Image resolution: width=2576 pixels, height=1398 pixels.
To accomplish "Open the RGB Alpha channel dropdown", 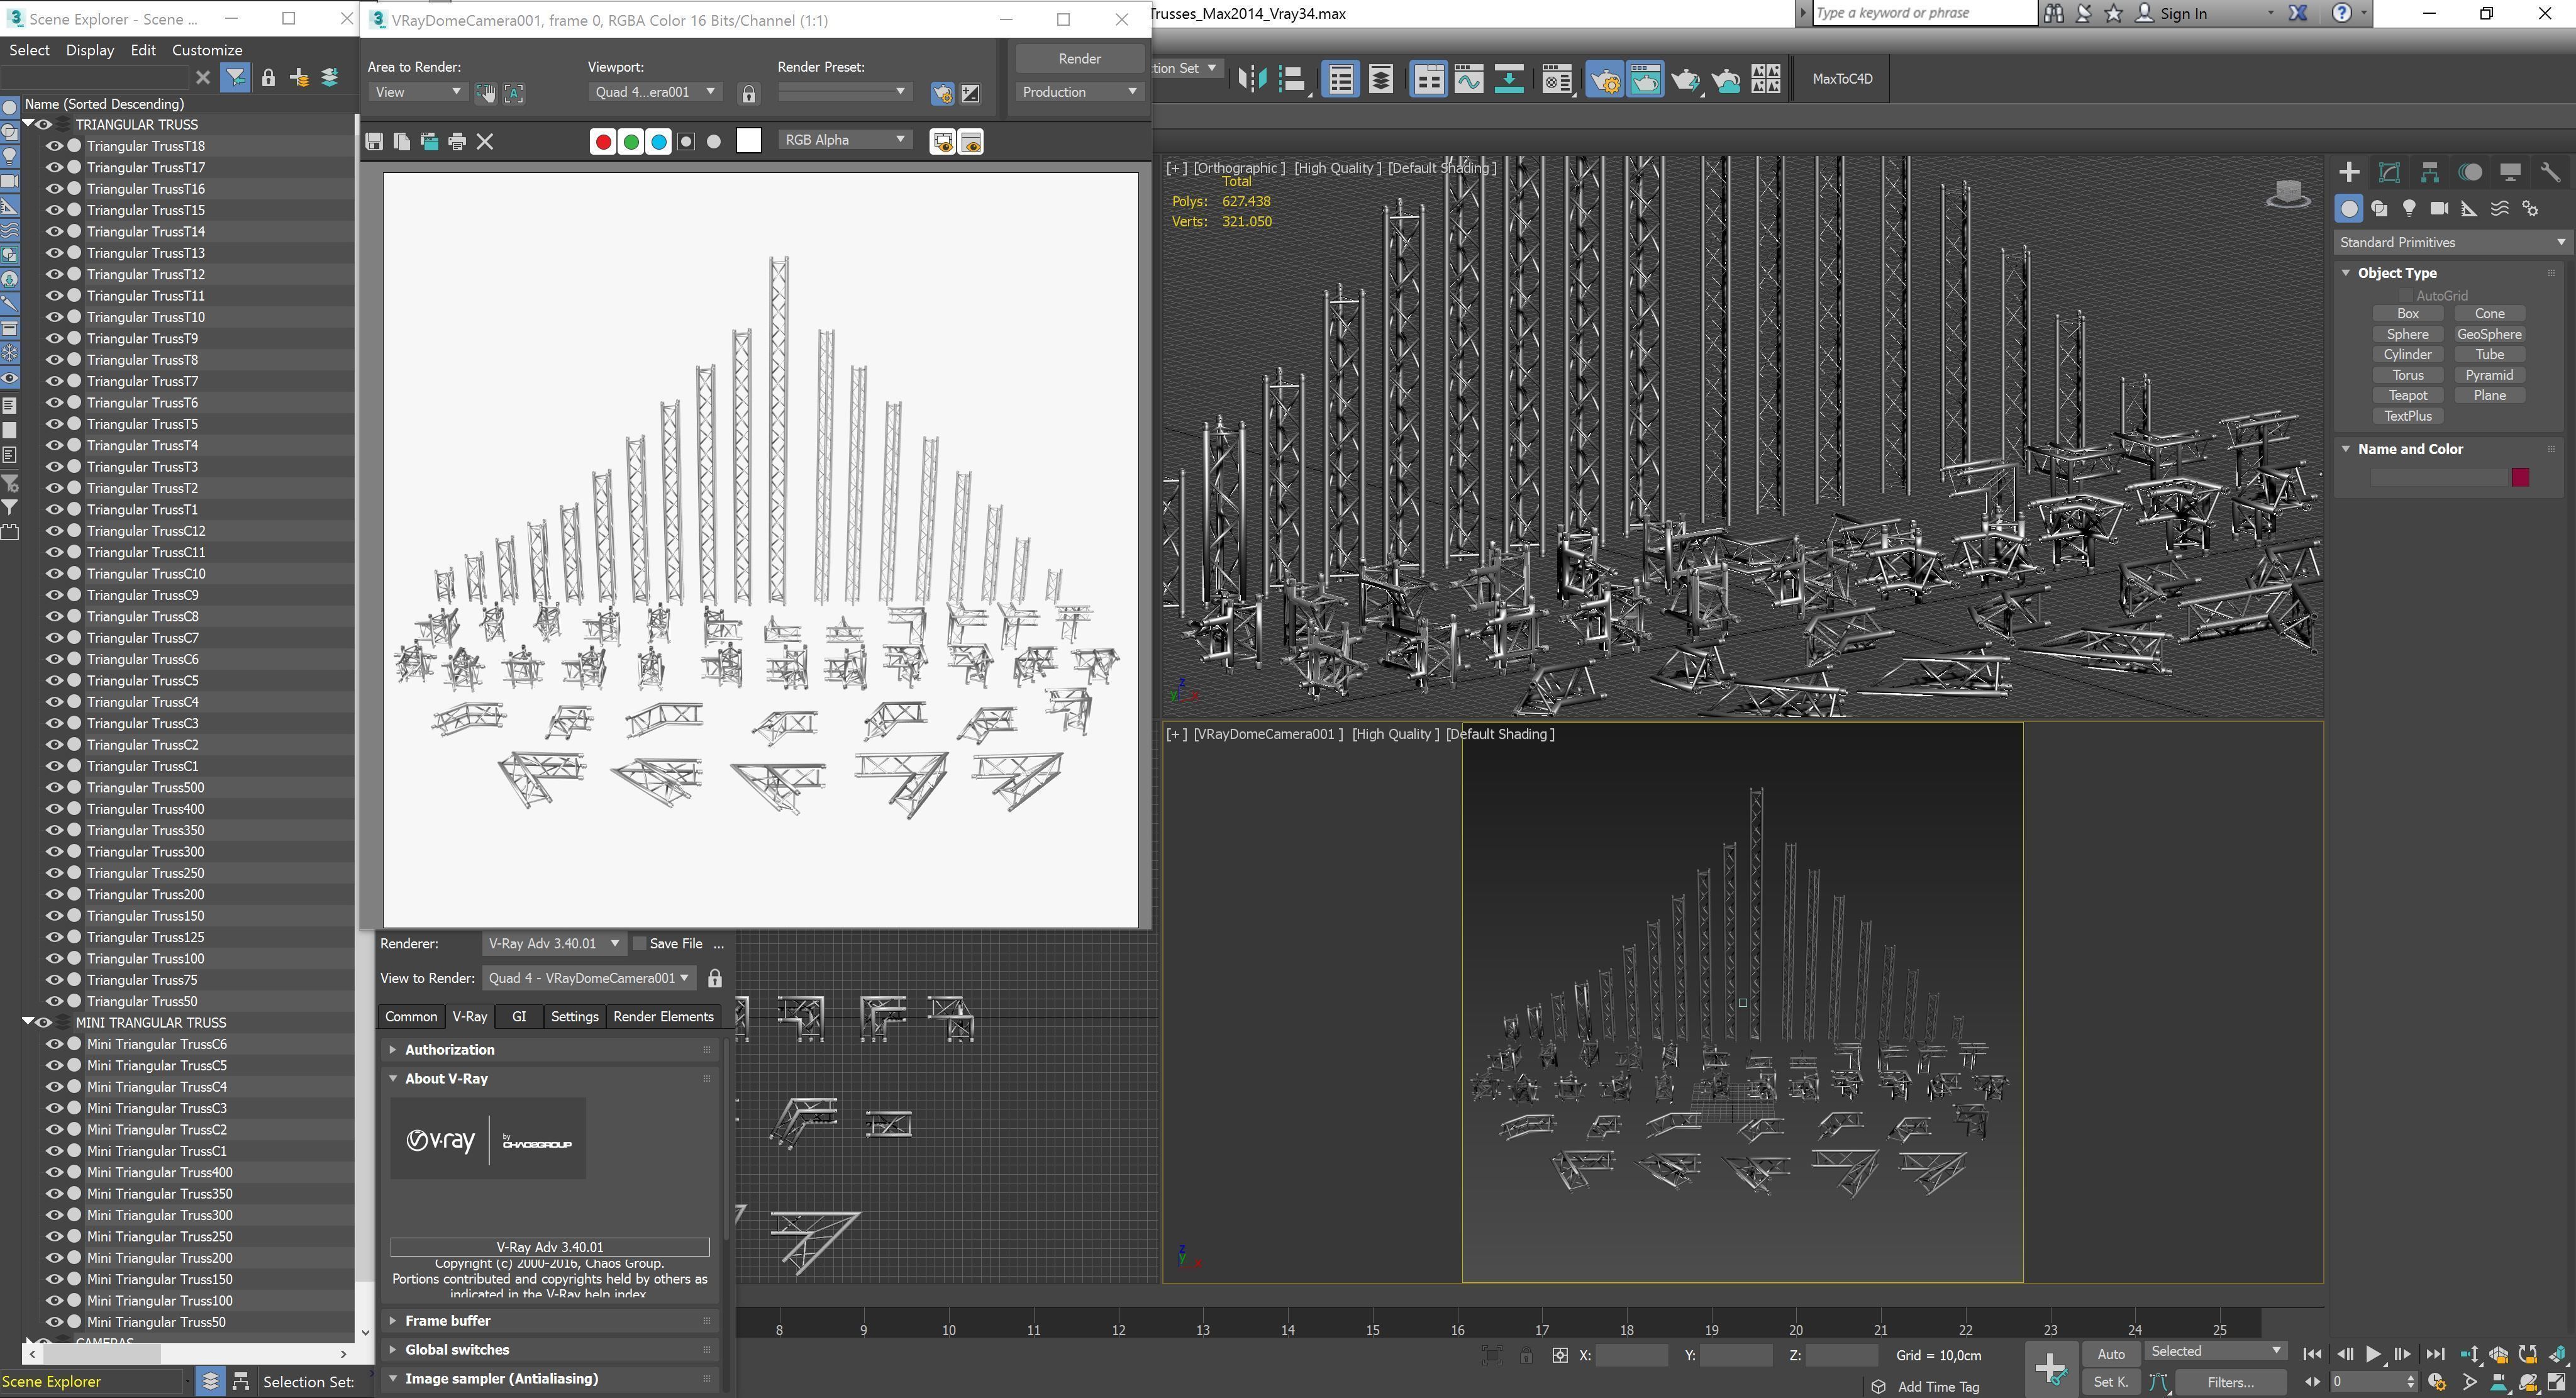I will pyautogui.click(x=844, y=140).
